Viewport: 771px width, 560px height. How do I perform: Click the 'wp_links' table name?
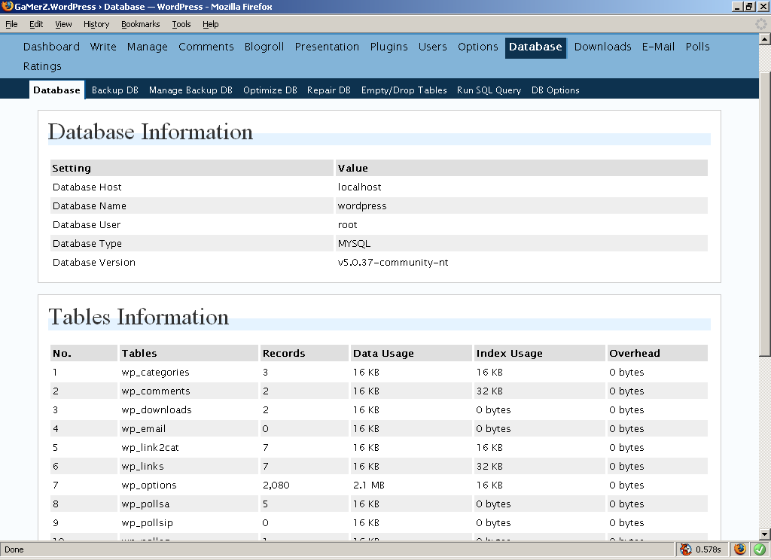point(142,466)
